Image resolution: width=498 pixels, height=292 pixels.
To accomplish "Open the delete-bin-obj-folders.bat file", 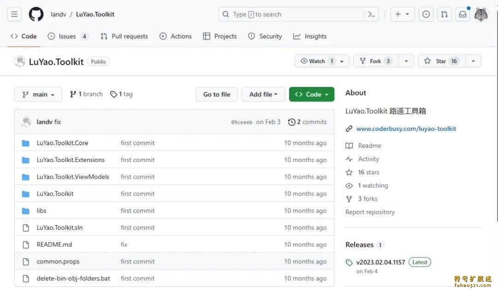I will tap(73, 278).
